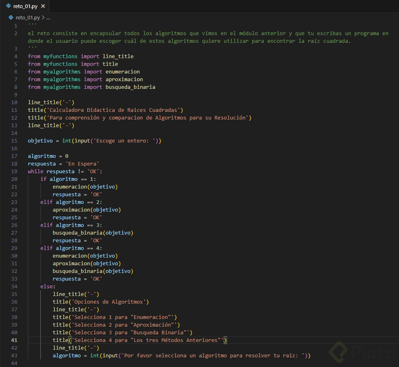Click the string 'Selecciona 2 para "Aproximación"'
This screenshot has width=399, height=367.
click(124, 325)
